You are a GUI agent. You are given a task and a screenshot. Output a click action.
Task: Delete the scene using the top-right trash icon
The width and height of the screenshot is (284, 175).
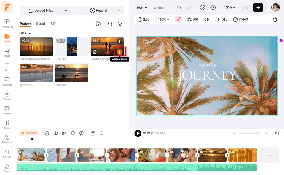click(x=275, y=20)
